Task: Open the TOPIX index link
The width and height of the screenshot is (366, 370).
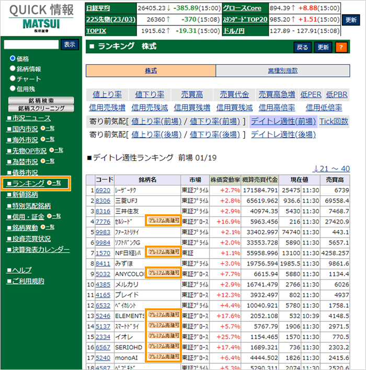Action: coord(96,31)
